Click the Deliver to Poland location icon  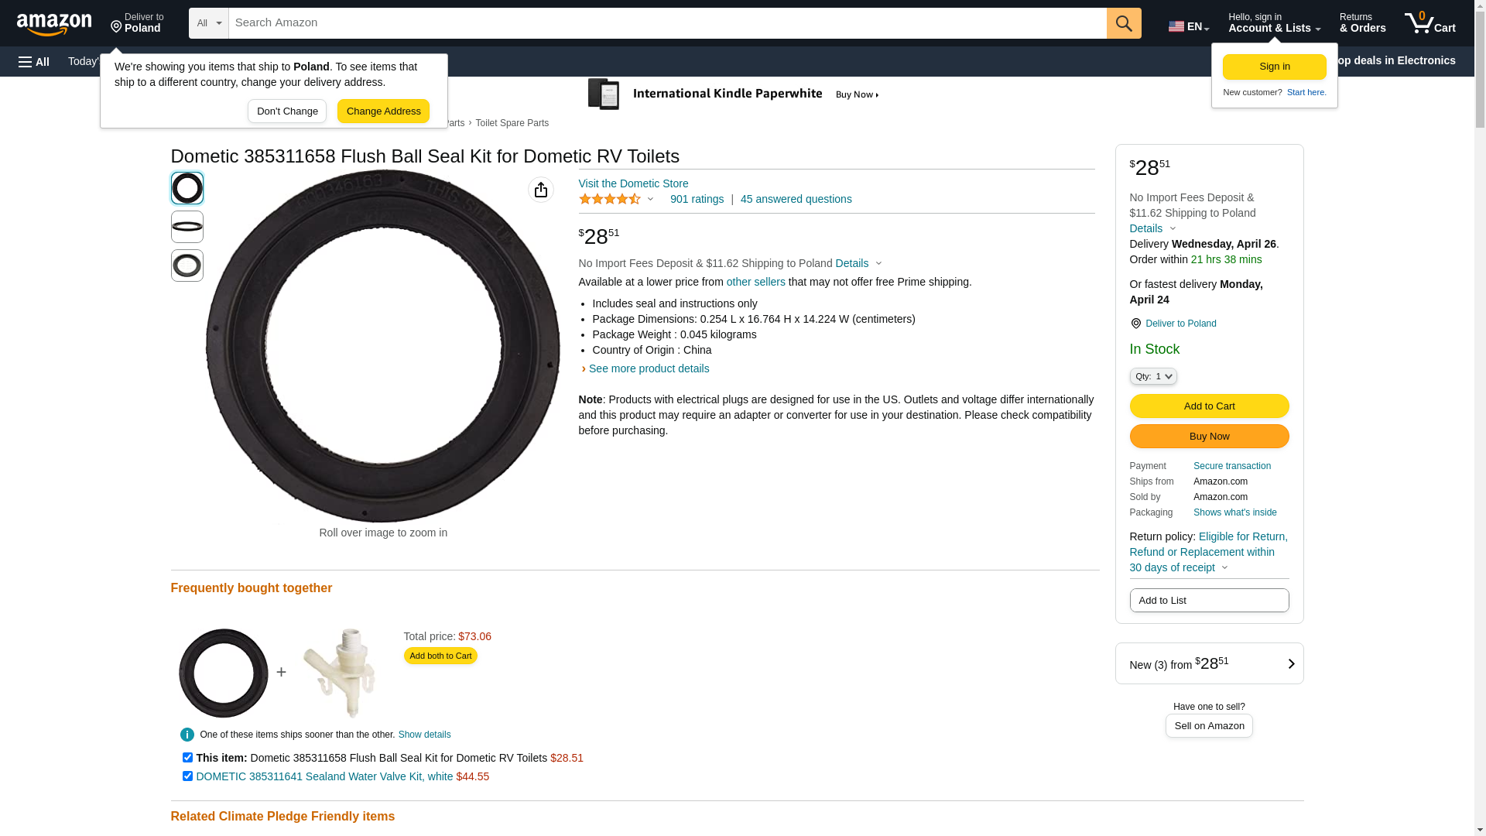click(x=1135, y=324)
